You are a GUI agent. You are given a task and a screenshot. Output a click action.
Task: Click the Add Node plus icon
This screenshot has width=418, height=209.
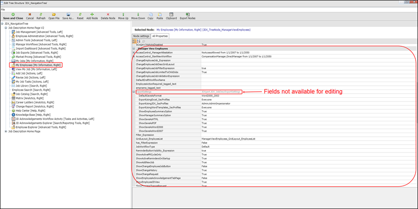pyautogui.click(x=91, y=15)
